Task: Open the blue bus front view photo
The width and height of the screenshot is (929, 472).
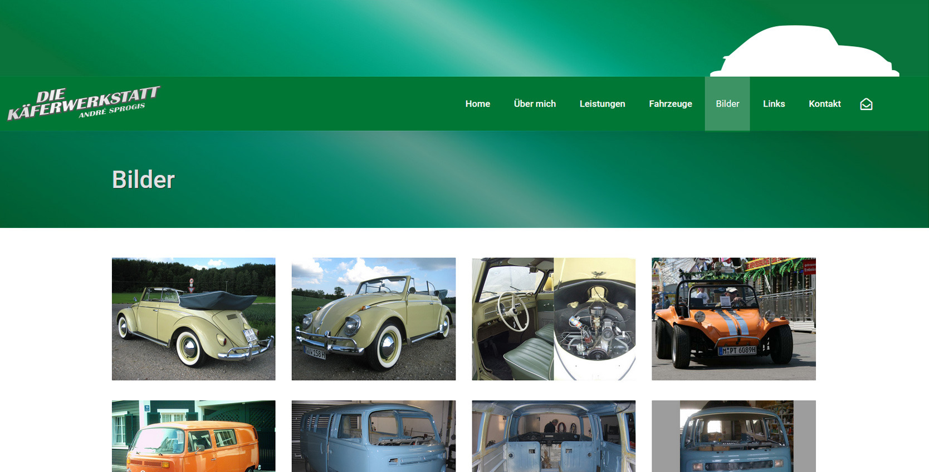Action: click(x=734, y=436)
